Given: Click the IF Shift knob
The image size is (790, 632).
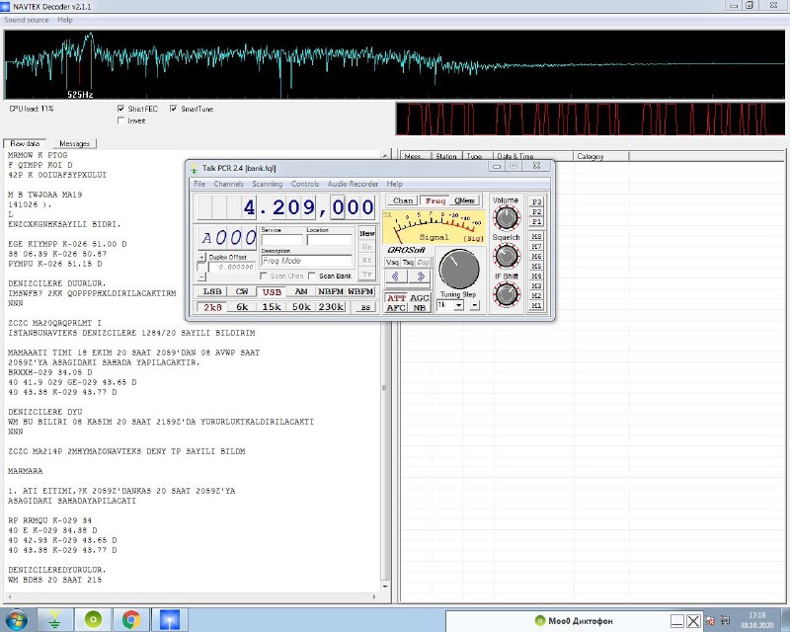Looking at the screenshot, I should click(505, 293).
